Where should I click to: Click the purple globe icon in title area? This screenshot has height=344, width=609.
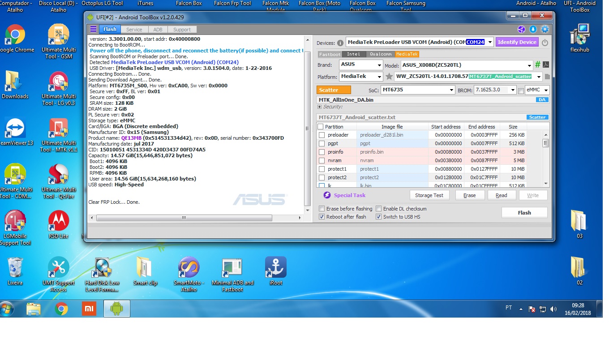pos(521,30)
